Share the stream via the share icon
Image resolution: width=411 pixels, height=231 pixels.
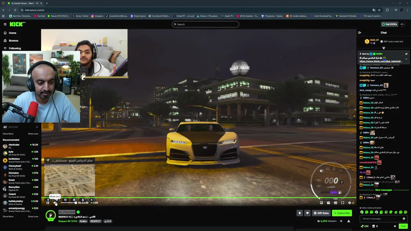pos(341,221)
